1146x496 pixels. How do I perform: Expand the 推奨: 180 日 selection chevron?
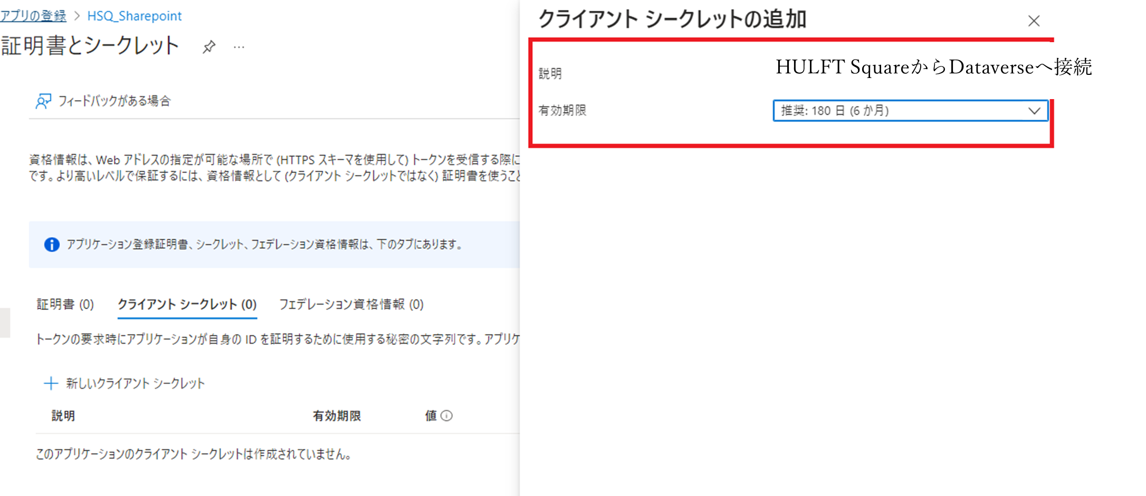pos(1036,111)
